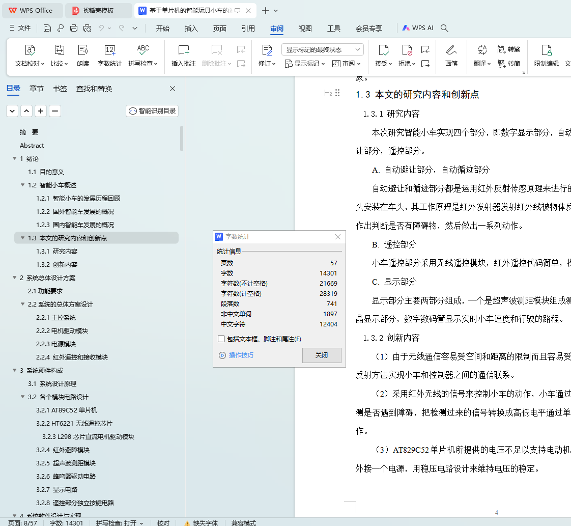Open the new tab plus button
The image size is (571, 526).
pyautogui.click(x=266, y=11)
